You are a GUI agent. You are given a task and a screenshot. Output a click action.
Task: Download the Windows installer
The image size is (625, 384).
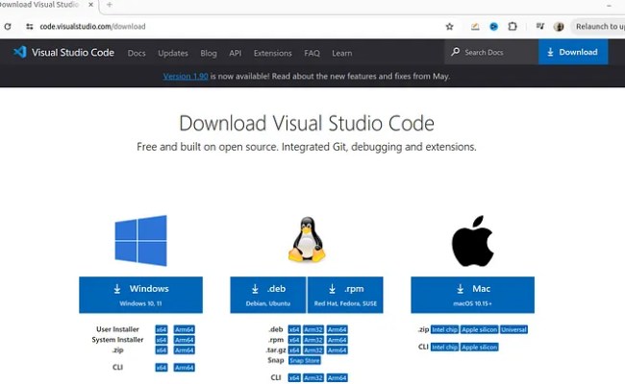coord(140,295)
